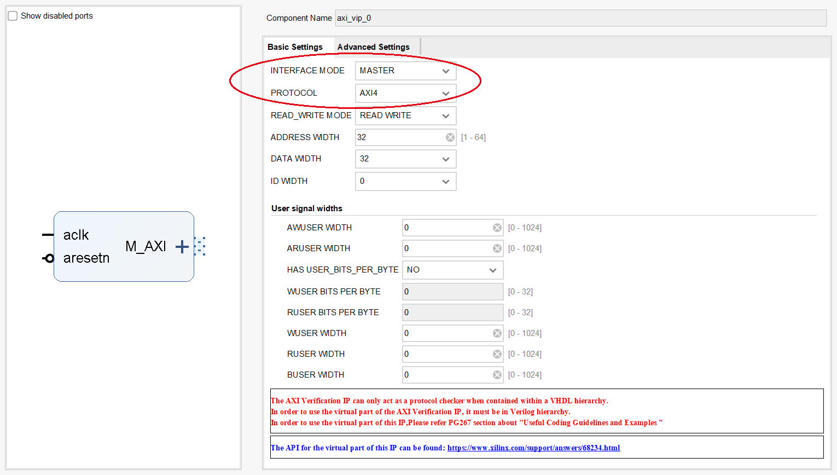Expand the M_AXI interface plus icon
Image resolution: width=837 pixels, height=475 pixels.
pyautogui.click(x=182, y=247)
